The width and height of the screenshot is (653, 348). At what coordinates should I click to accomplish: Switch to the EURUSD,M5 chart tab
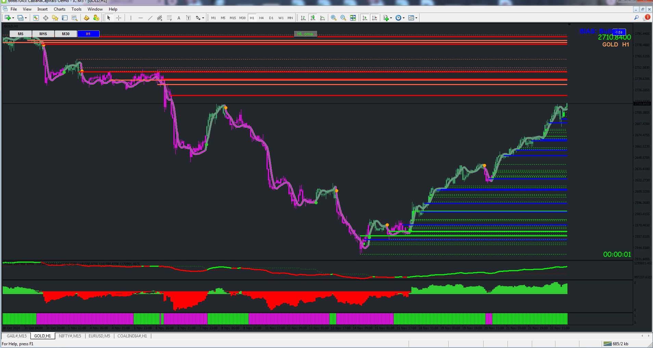(99, 336)
